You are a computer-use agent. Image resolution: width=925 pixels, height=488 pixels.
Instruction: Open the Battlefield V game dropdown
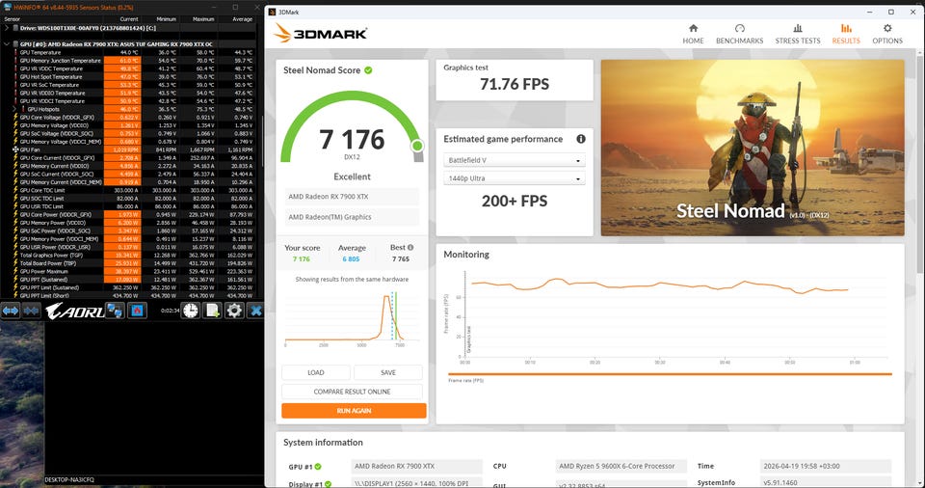point(514,160)
